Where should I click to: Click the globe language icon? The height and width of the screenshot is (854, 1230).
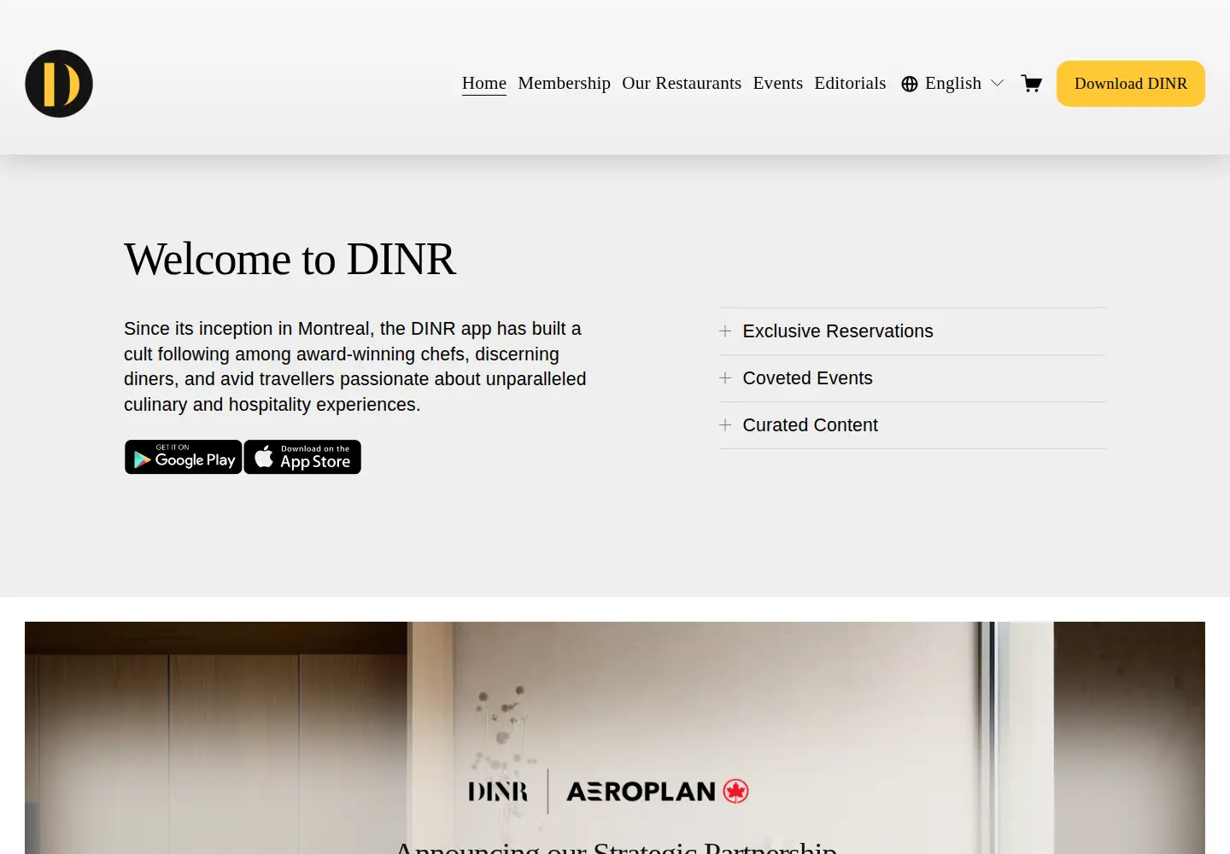[910, 84]
